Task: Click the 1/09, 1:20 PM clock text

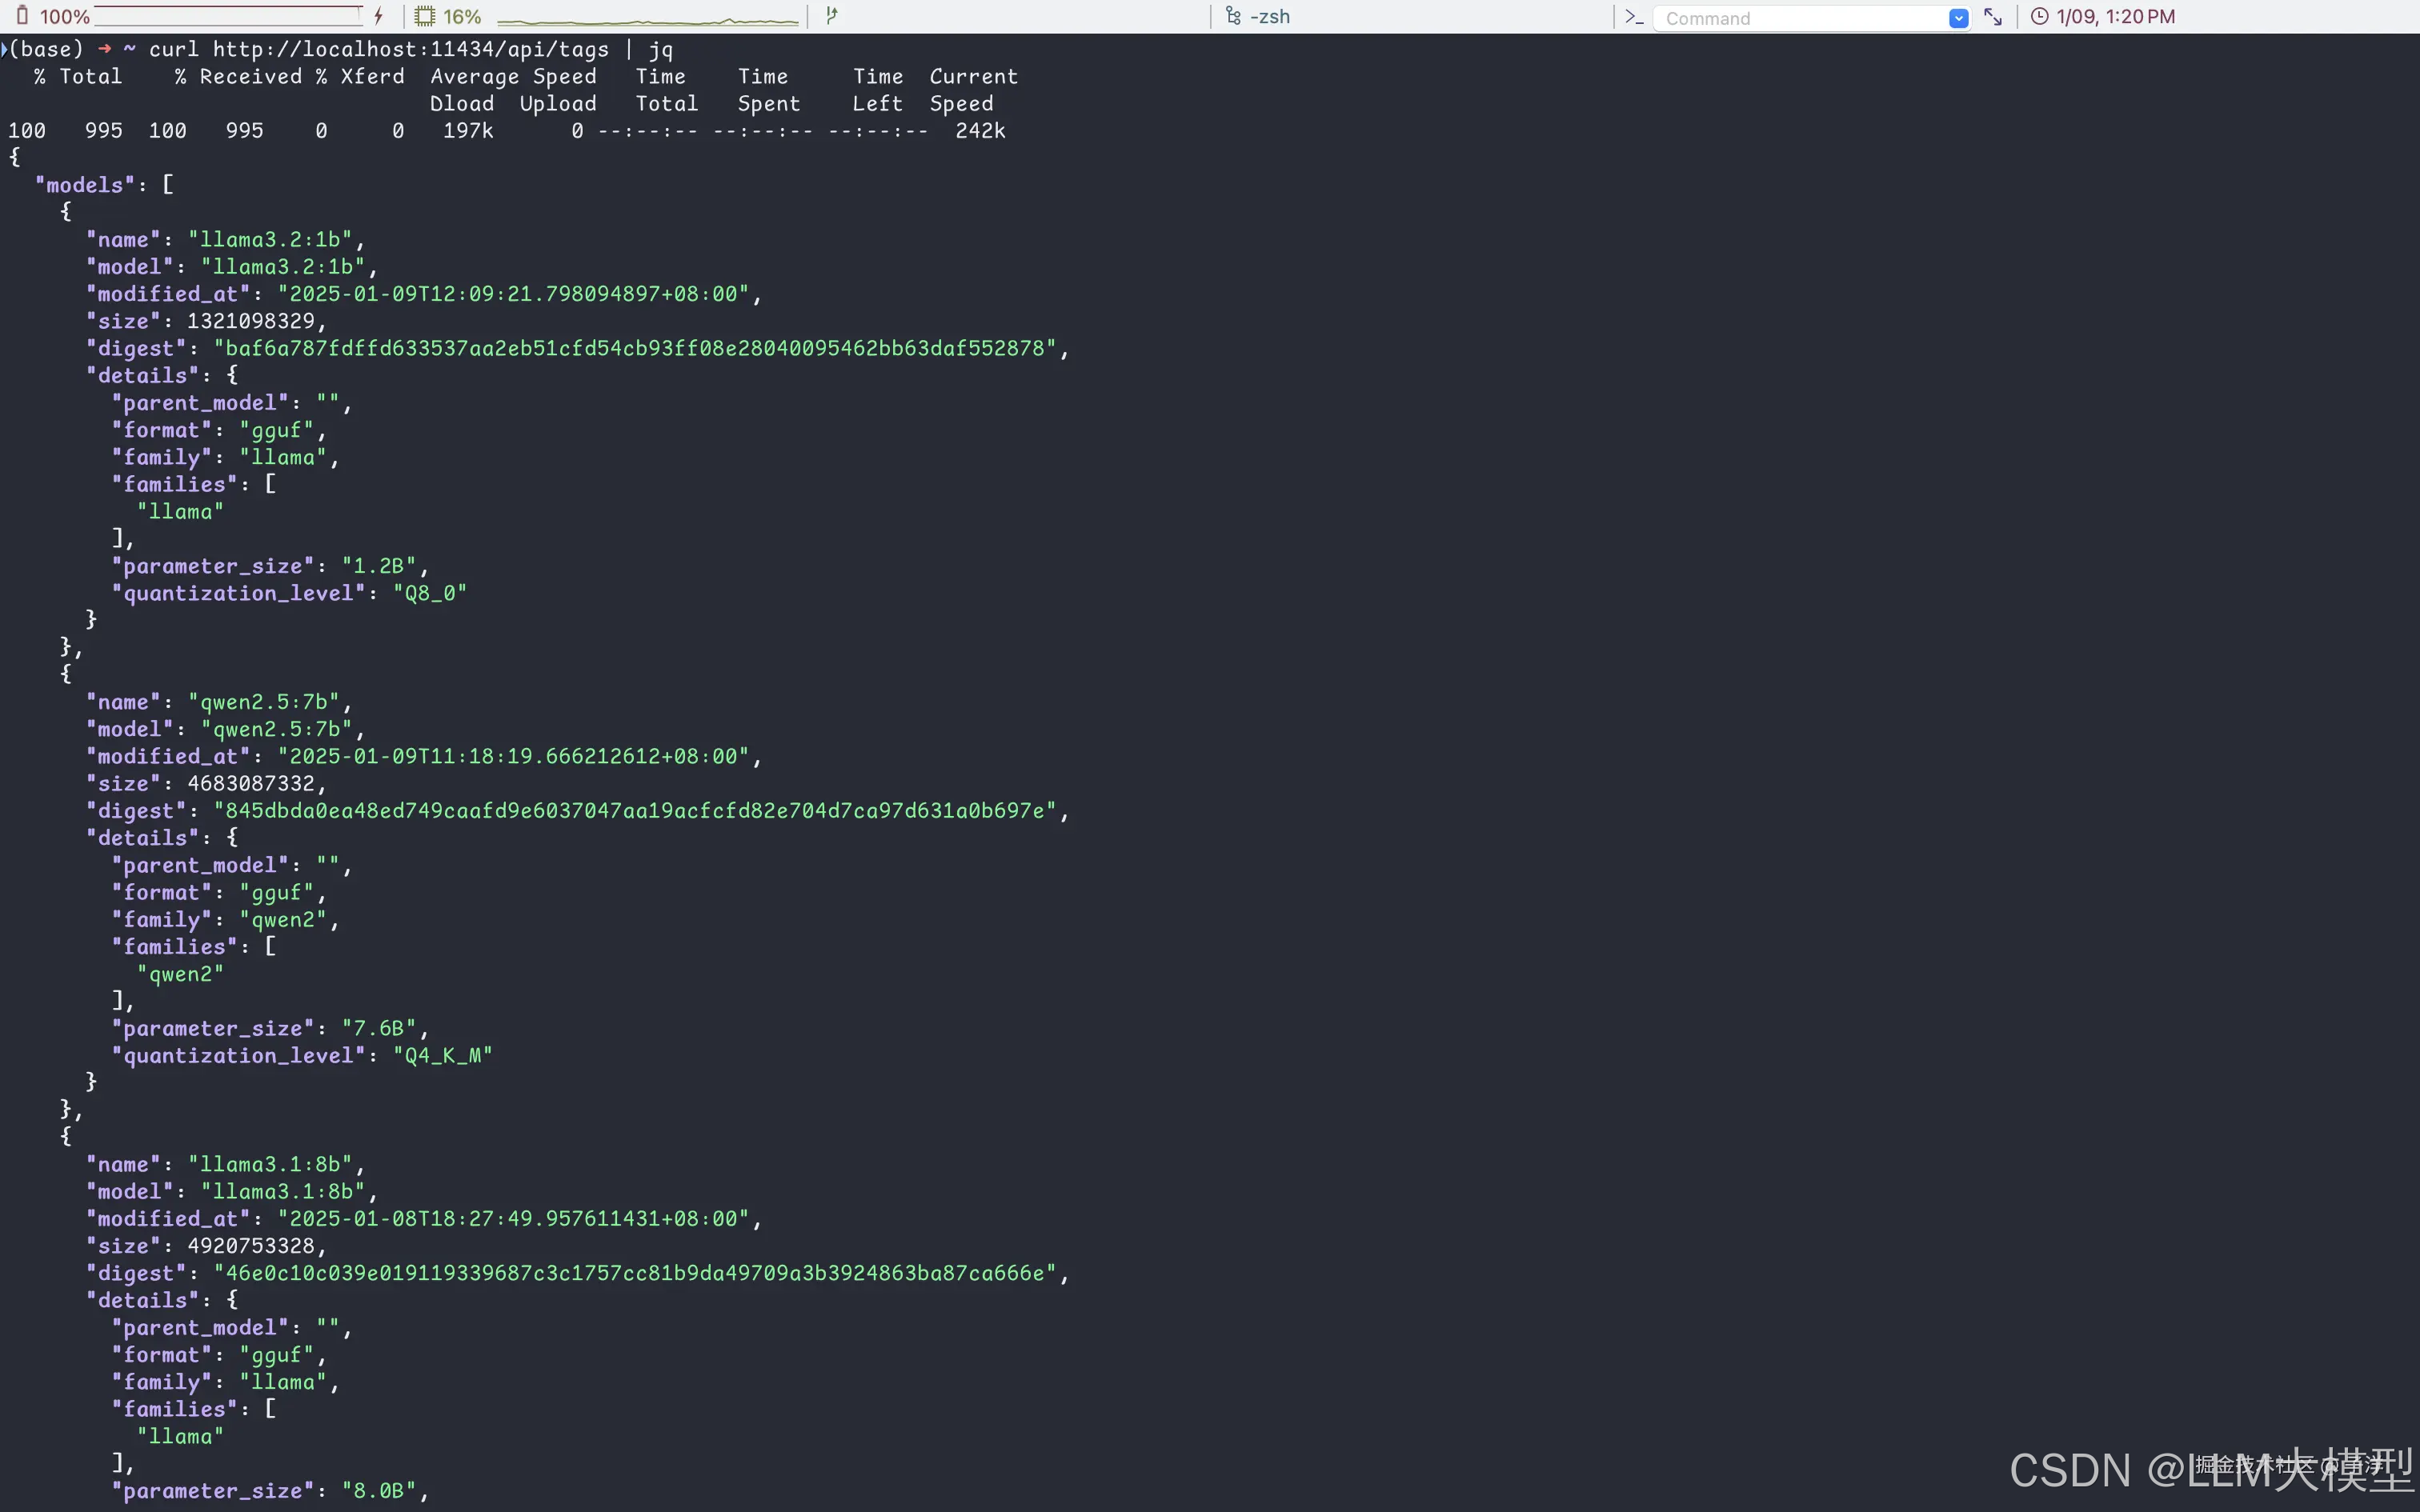Action: (x=2115, y=17)
